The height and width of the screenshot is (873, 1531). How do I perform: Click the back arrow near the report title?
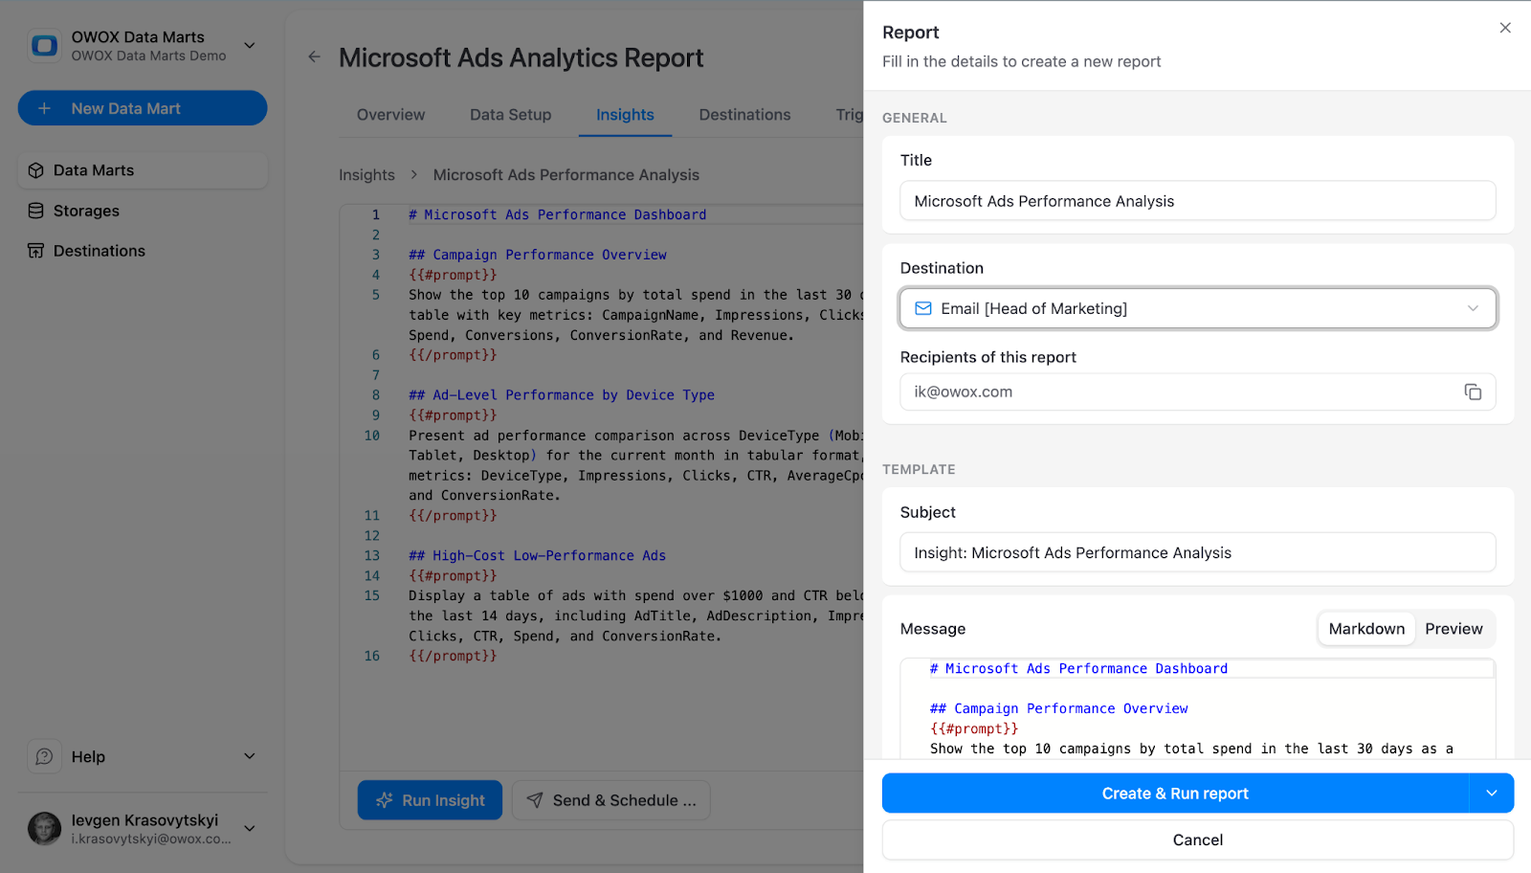pyautogui.click(x=314, y=56)
